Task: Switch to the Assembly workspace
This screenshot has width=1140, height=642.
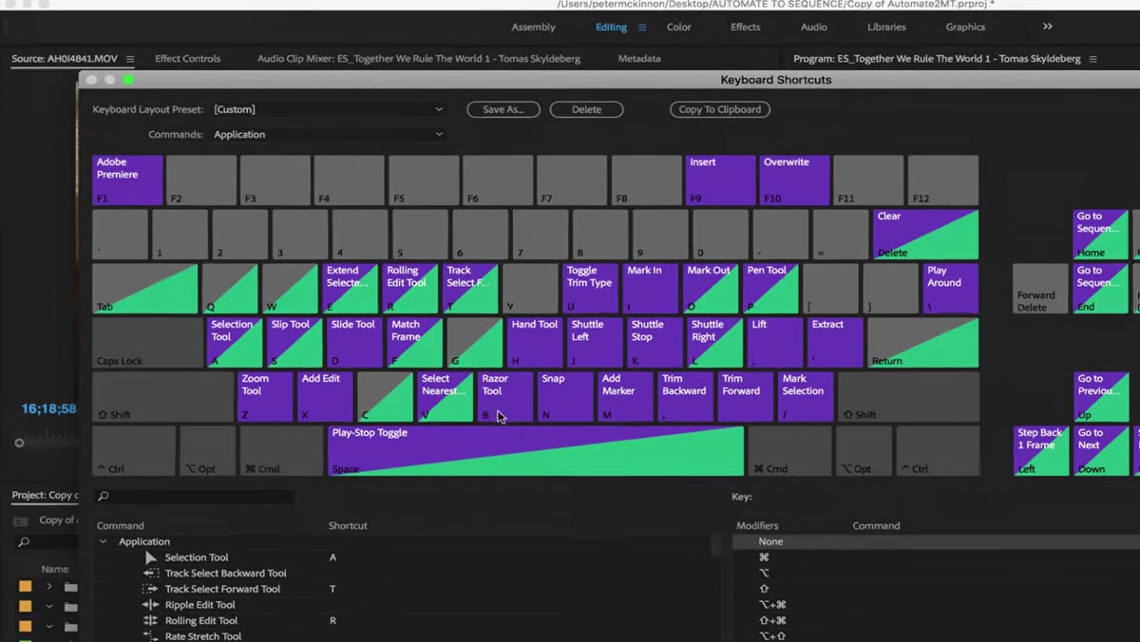Action: (533, 28)
